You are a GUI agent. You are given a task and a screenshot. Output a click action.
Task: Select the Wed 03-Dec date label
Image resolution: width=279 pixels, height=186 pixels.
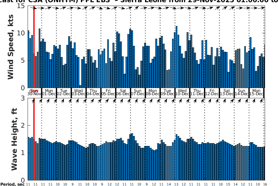(79, 92)
